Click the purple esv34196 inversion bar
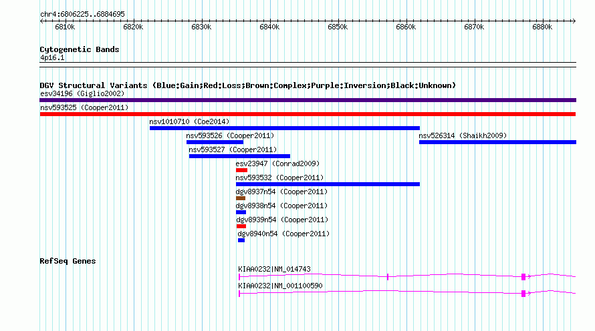 click(308, 100)
